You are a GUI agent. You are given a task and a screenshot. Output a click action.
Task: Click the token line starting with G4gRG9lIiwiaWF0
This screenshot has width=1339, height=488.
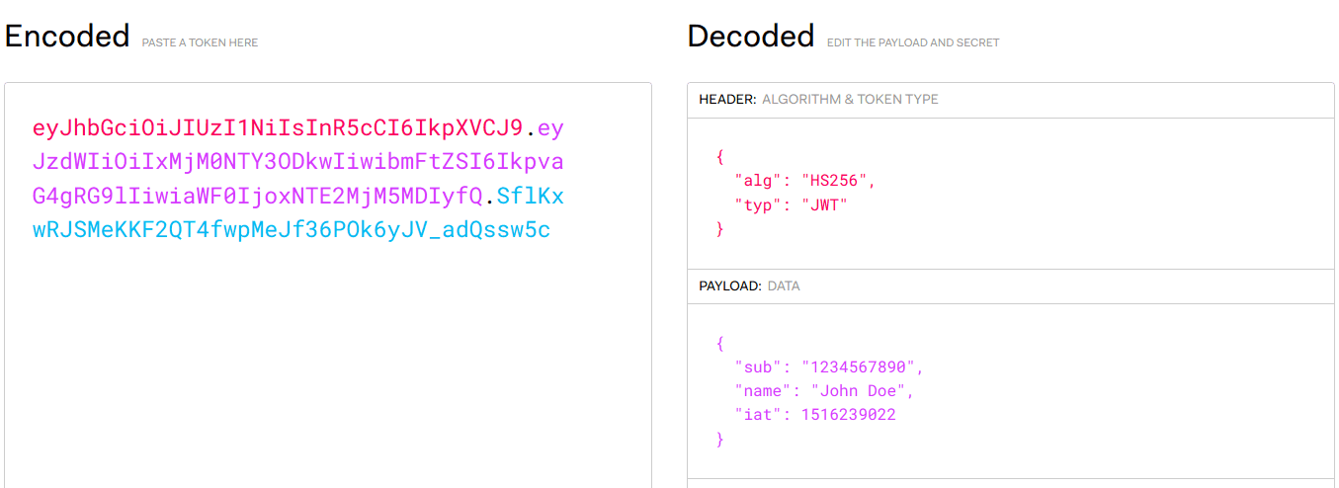click(257, 197)
